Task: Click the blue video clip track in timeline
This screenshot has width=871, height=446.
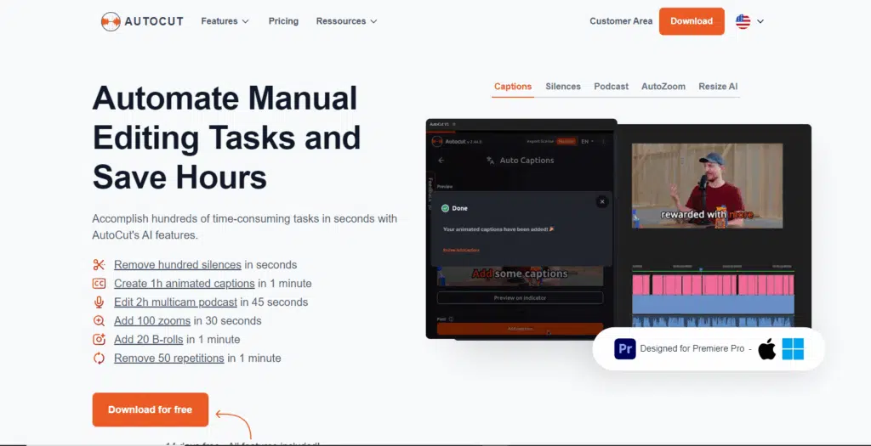Action: click(714, 304)
